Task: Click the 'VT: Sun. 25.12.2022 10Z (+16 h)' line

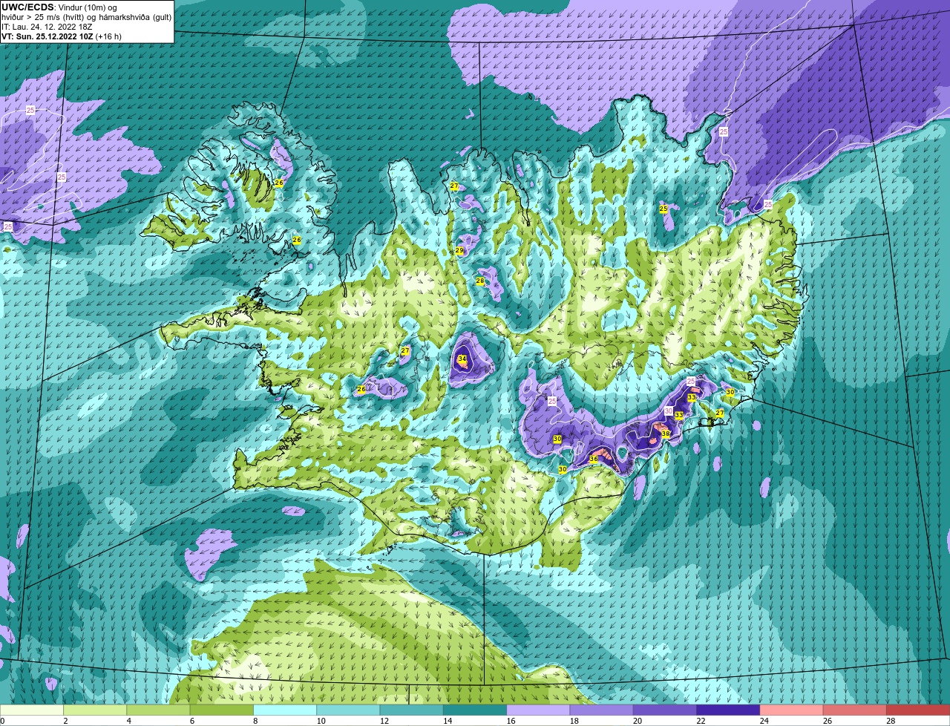Action: [x=62, y=36]
